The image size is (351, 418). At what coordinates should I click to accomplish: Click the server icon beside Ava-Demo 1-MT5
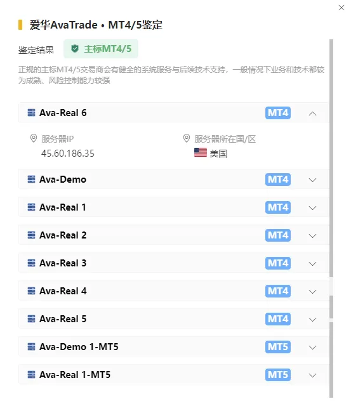pyautogui.click(x=31, y=347)
